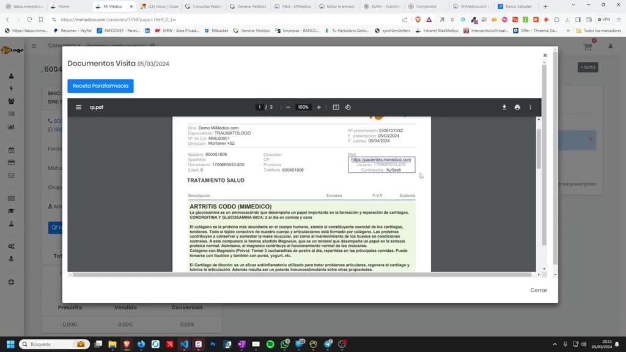Download the rp.pdf file
The image size is (626, 352).
coord(504,107)
